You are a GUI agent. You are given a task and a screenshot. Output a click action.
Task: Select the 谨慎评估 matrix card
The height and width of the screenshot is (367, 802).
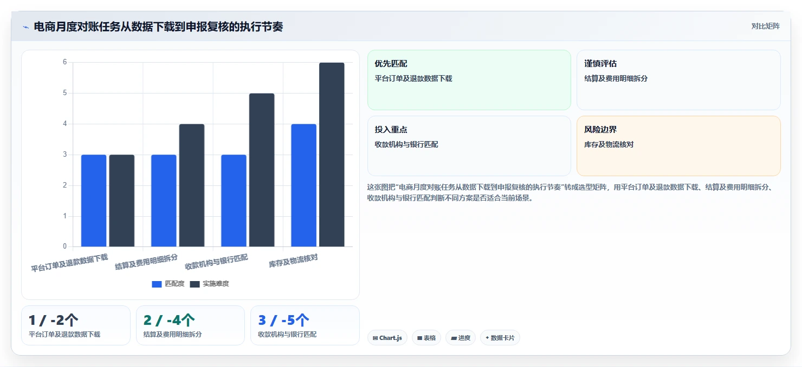click(678, 80)
